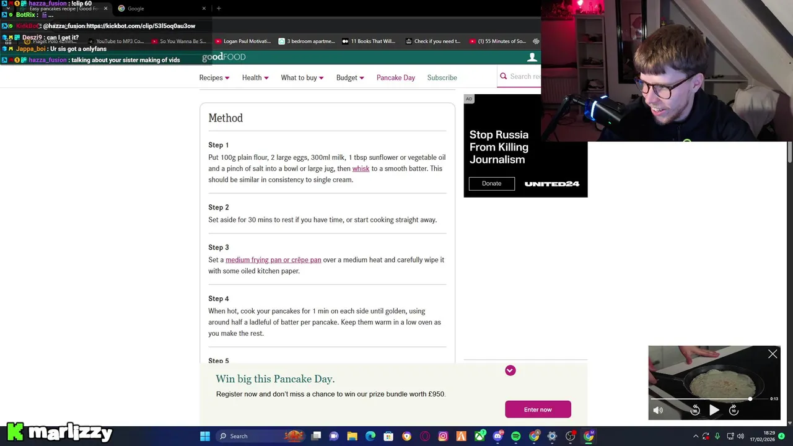The width and height of the screenshot is (793, 446).
Task: Open Opera GX from the taskbar
Action: (x=425, y=436)
